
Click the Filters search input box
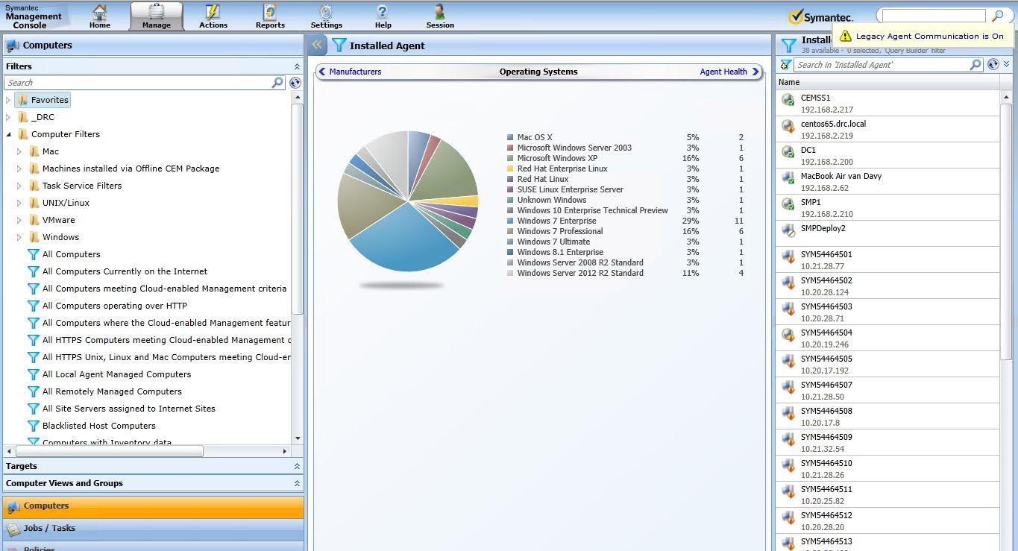[139, 83]
